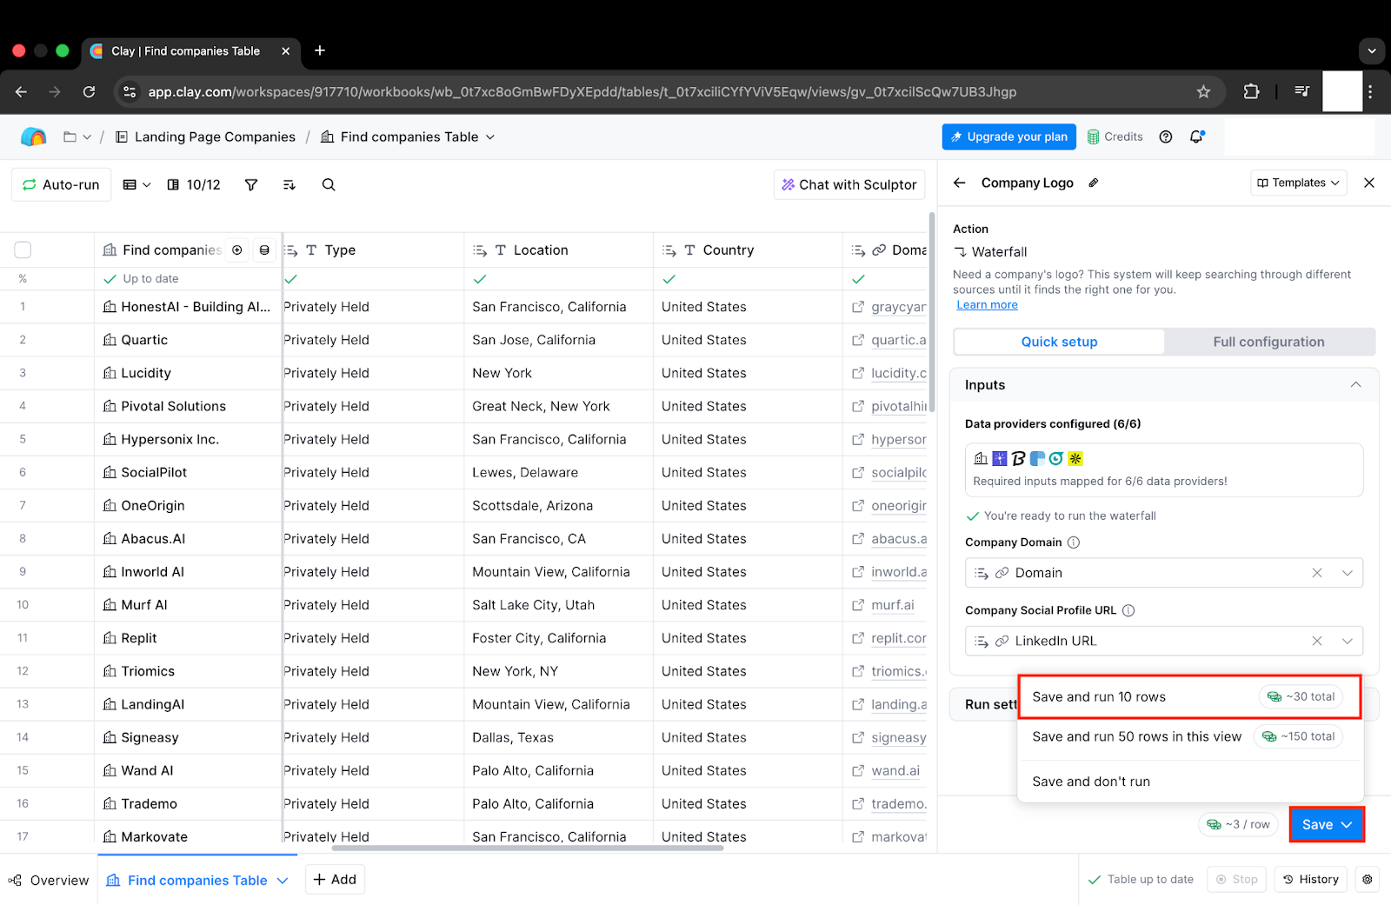This screenshot has height=905, width=1391.
Task: Open the Templates dropdown
Action: pyautogui.click(x=1299, y=183)
